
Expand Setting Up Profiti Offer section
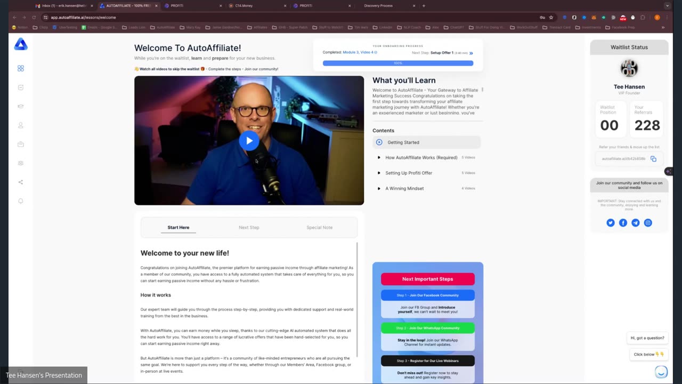pos(427,173)
